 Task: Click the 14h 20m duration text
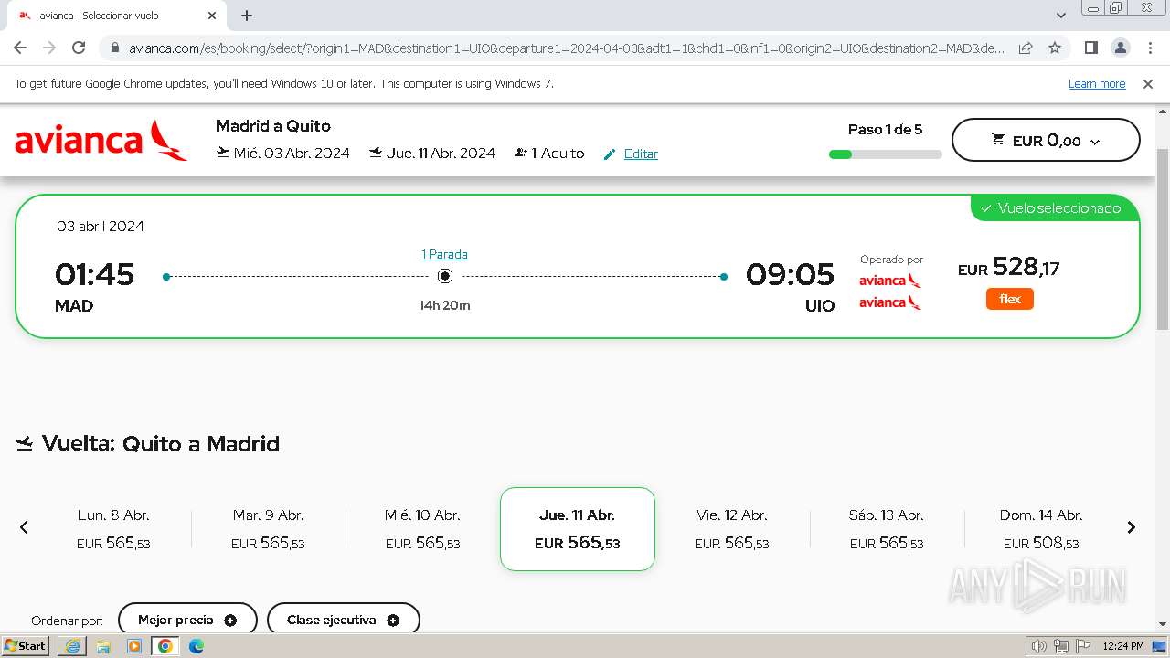(x=444, y=305)
